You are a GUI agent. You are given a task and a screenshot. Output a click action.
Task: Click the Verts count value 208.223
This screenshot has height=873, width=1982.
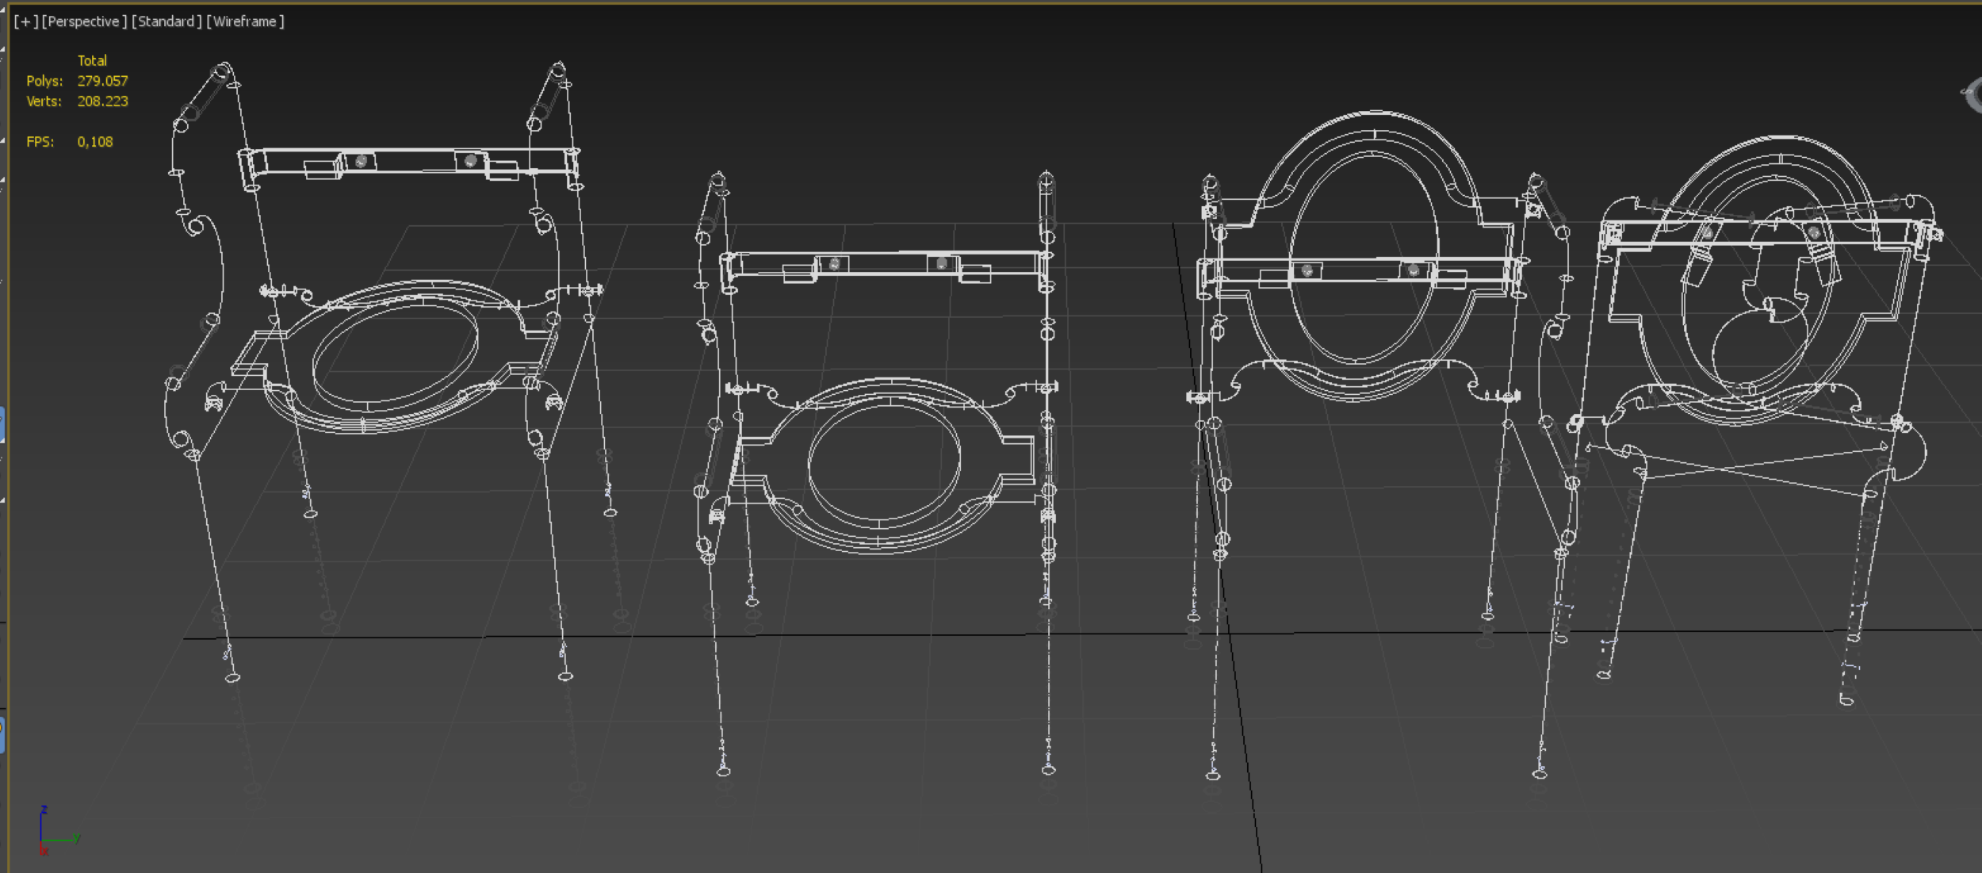point(102,101)
